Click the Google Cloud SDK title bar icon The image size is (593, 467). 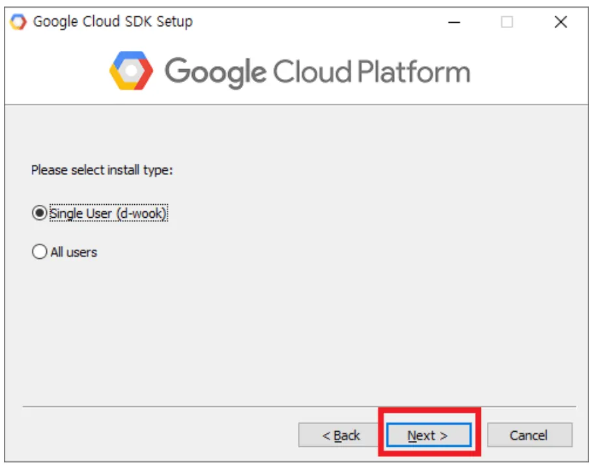(19, 22)
